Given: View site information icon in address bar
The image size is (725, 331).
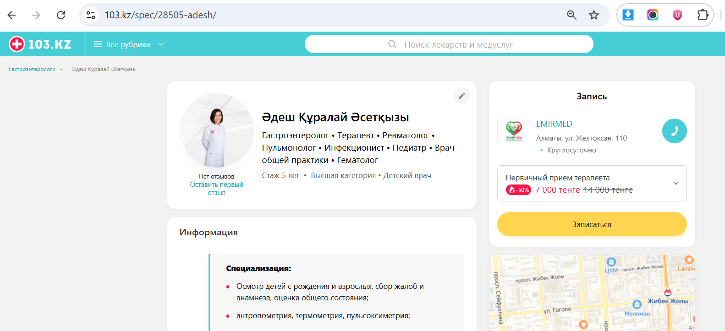Looking at the screenshot, I should 91,15.
